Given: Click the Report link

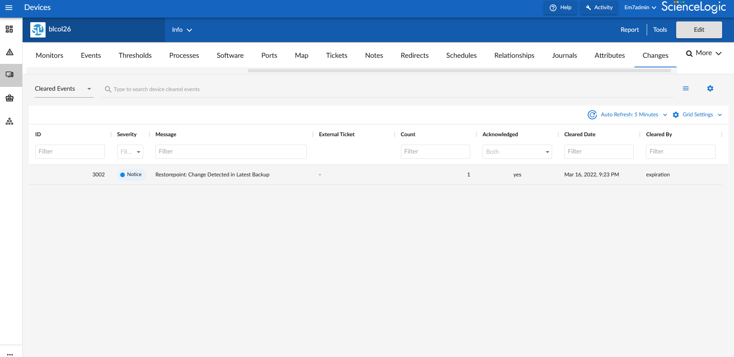Looking at the screenshot, I should tap(629, 30).
